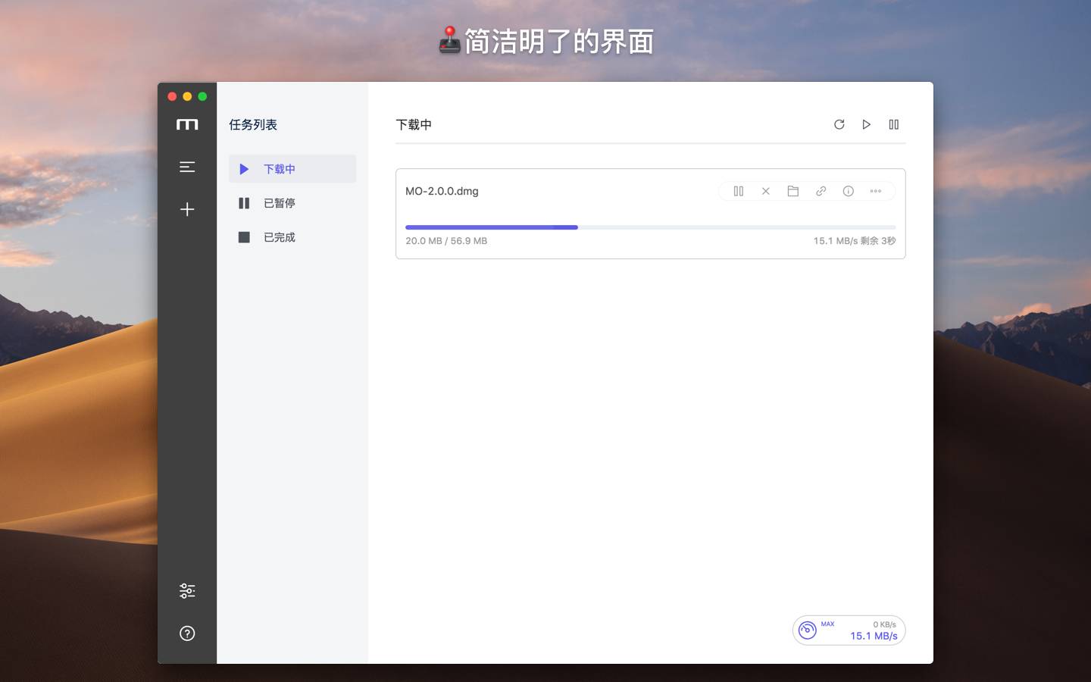Viewport: 1091px width, 682px height.
Task: View task info for MO-2.0.0.dmg
Action: 848,191
